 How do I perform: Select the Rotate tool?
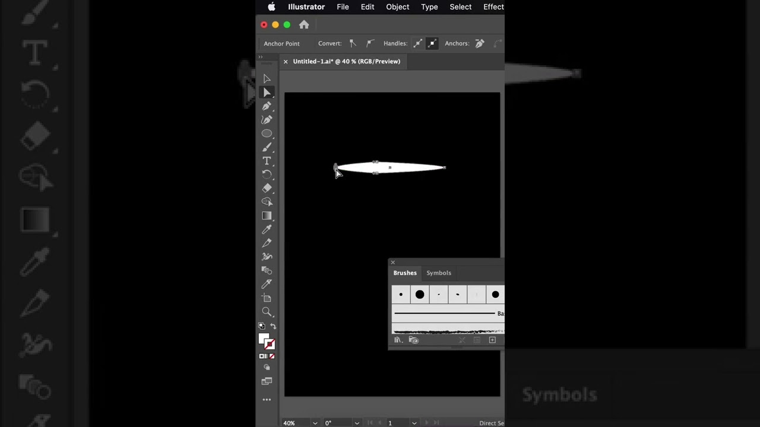[x=267, y=174]
